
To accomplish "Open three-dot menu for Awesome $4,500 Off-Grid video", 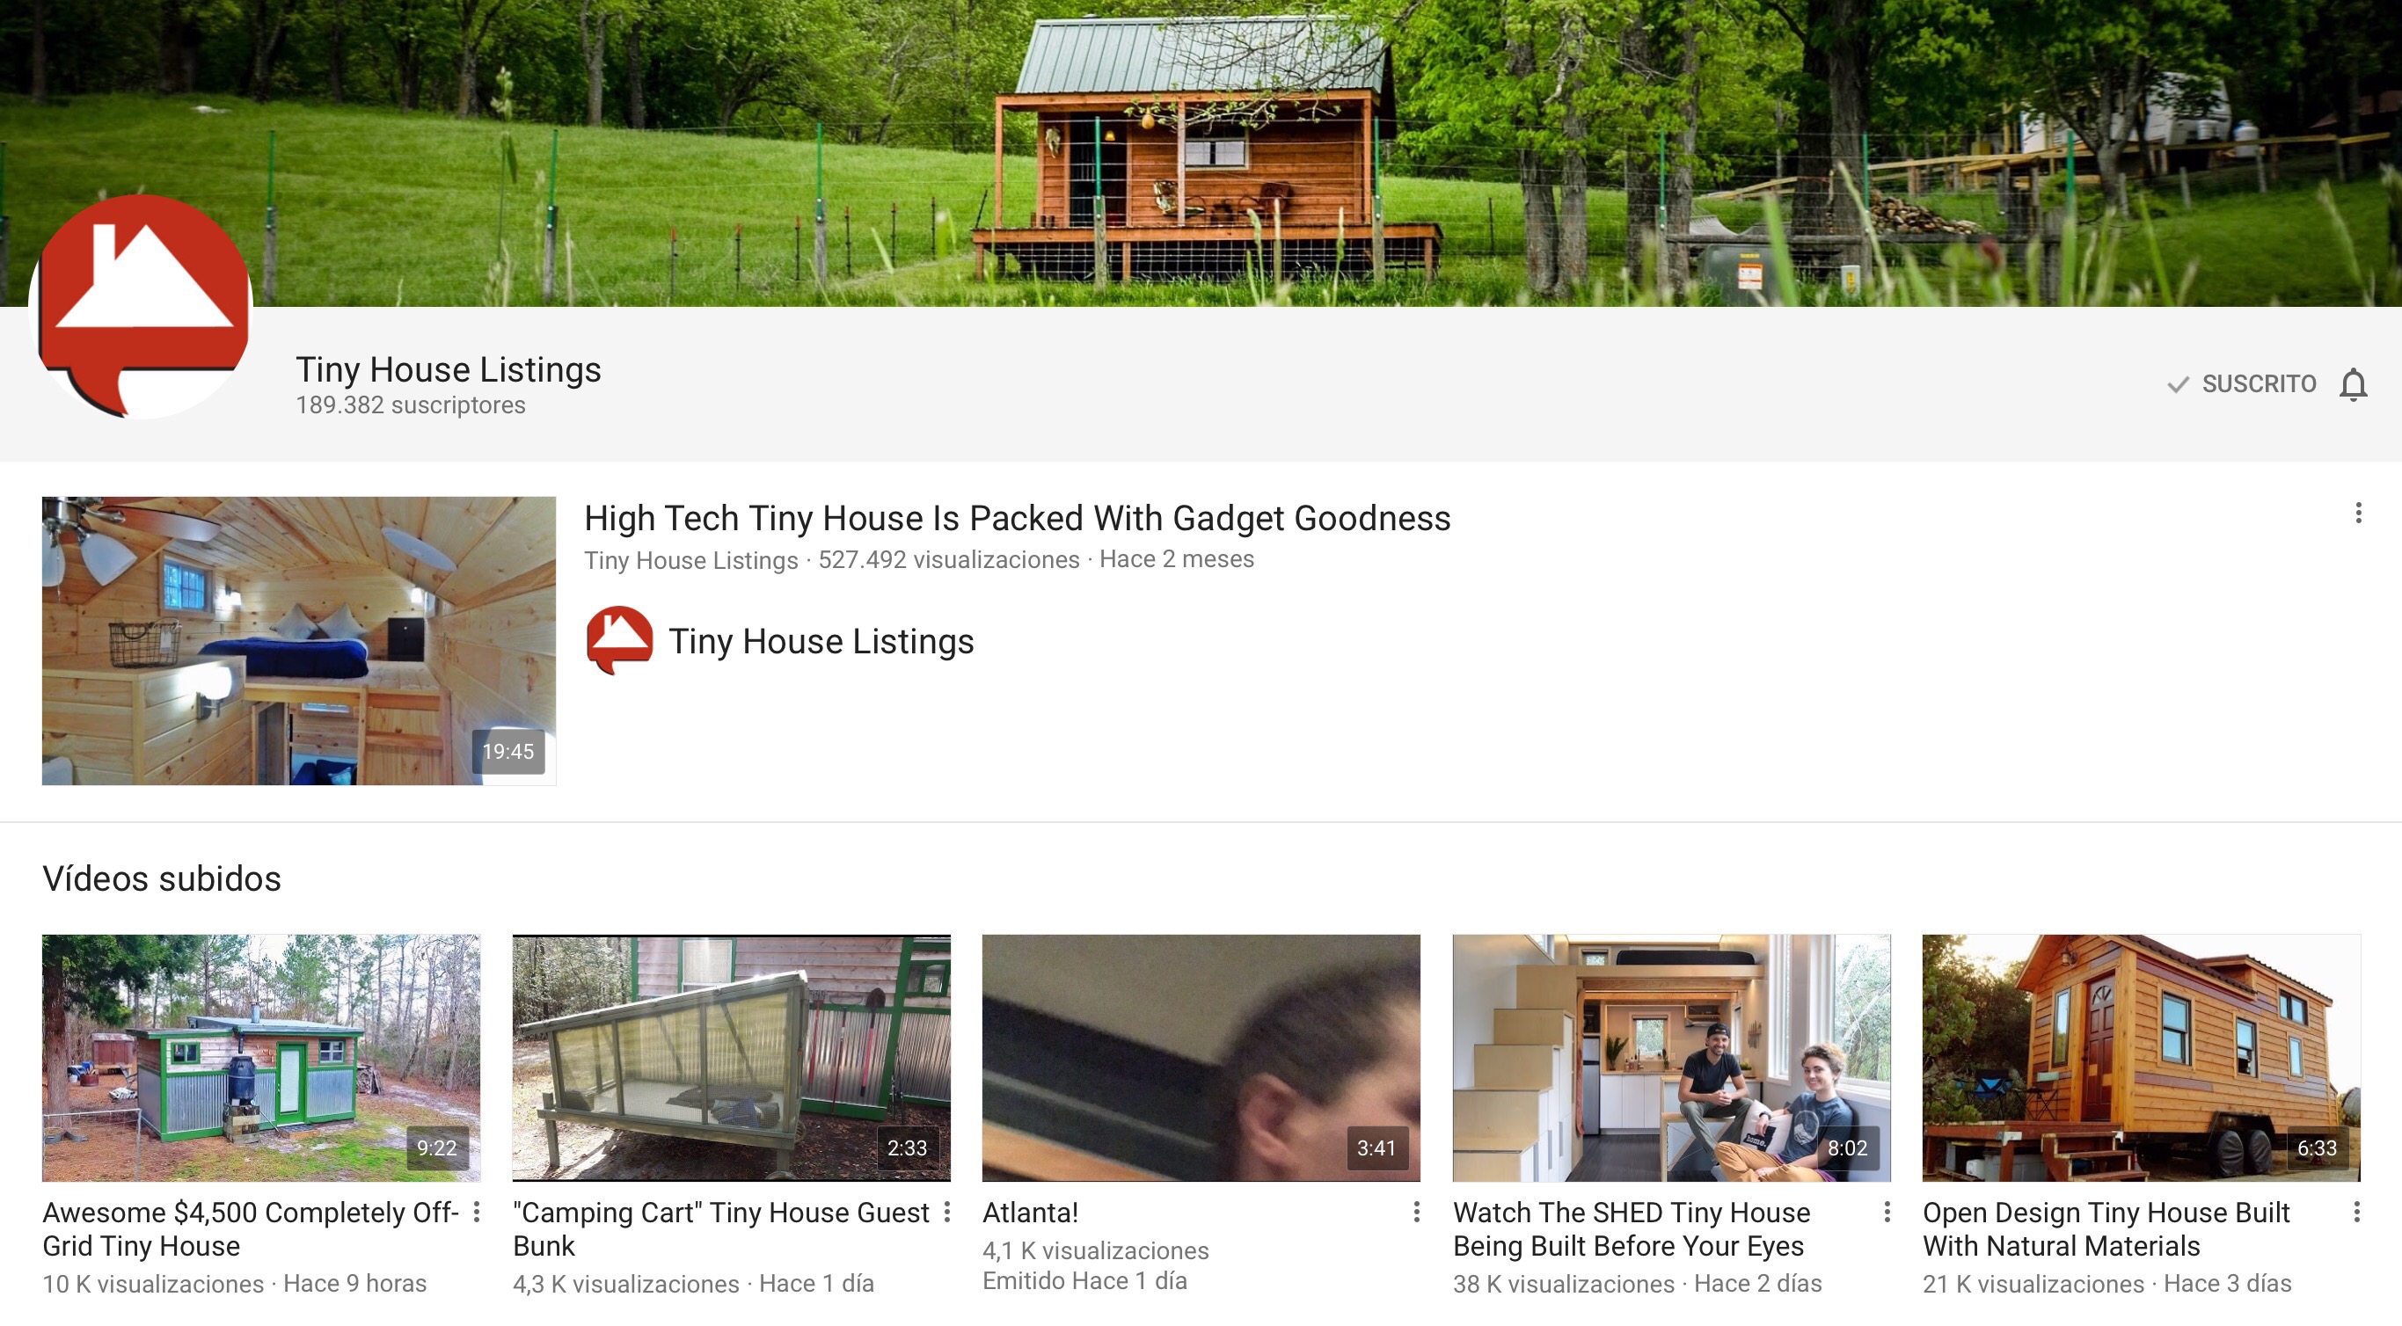I will tap(477, 1212).
